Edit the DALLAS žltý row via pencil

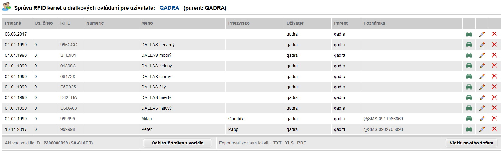point(482,87)
